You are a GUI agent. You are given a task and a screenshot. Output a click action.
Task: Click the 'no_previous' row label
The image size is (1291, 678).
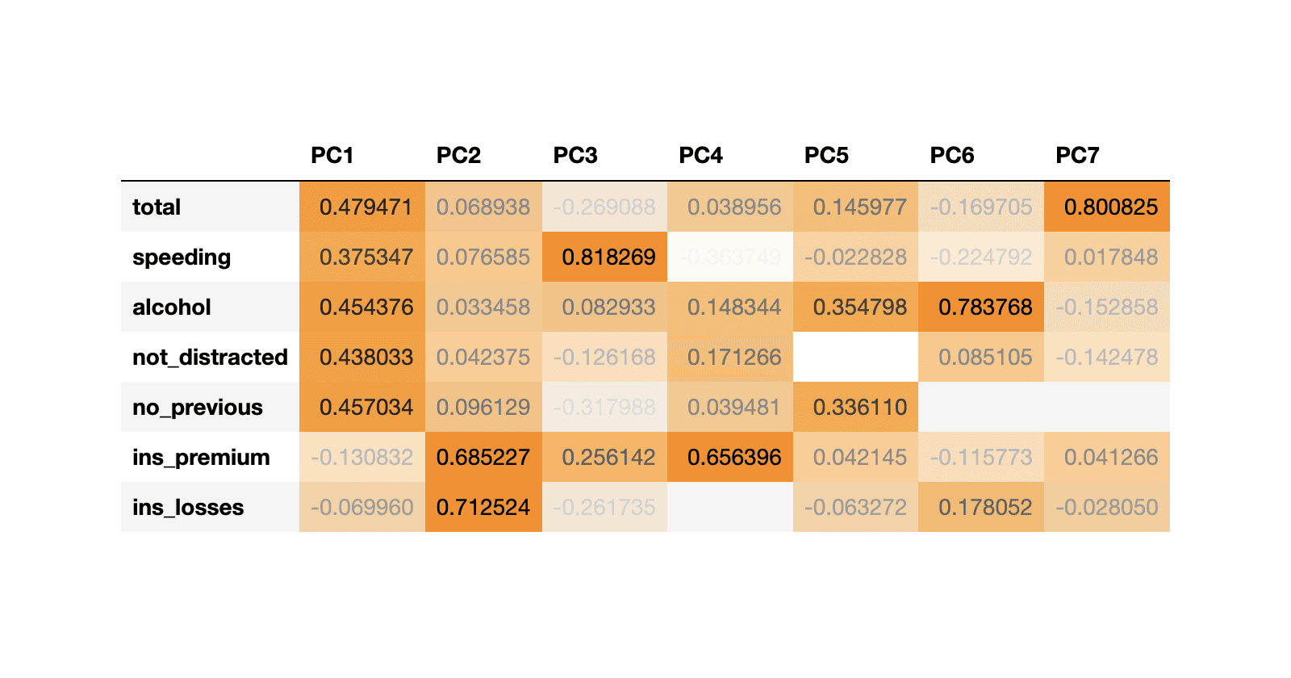click(198, 408)
